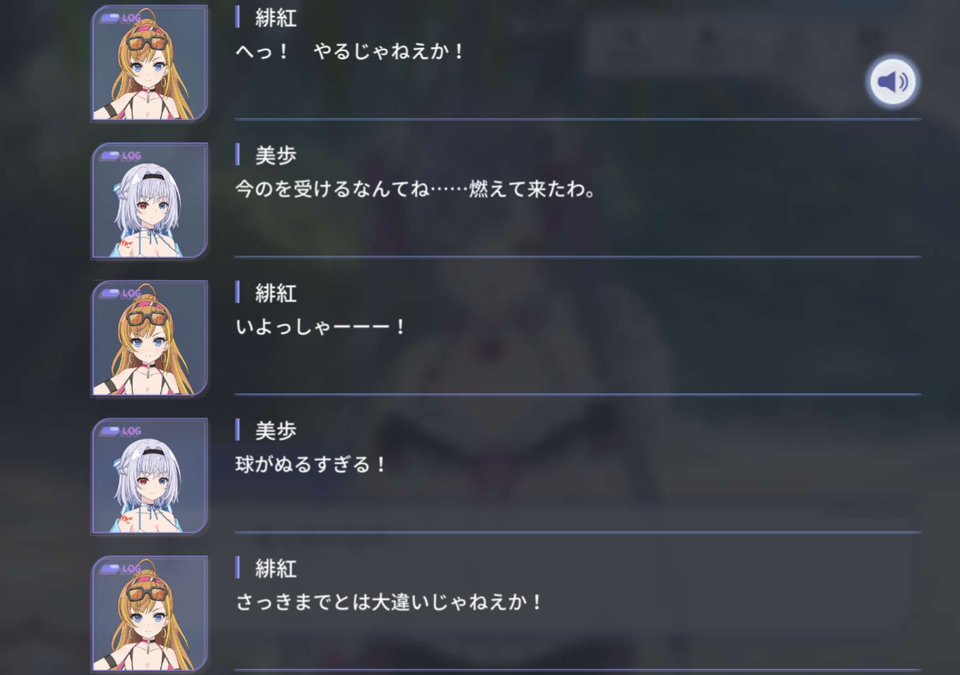Select the log line 'へっ! やるじゃねえか!'
This screenshot has width=960, height=675.
(350, 51)
